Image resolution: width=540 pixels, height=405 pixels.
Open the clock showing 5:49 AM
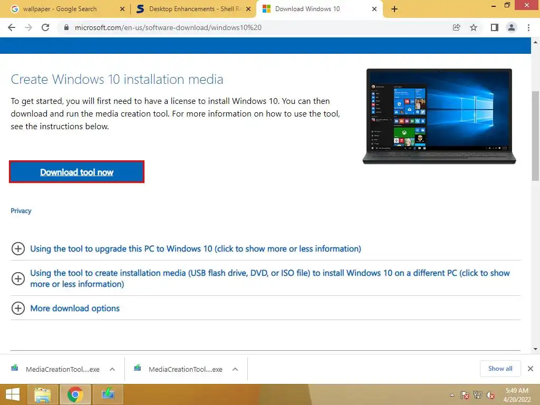tap(517, 395)
